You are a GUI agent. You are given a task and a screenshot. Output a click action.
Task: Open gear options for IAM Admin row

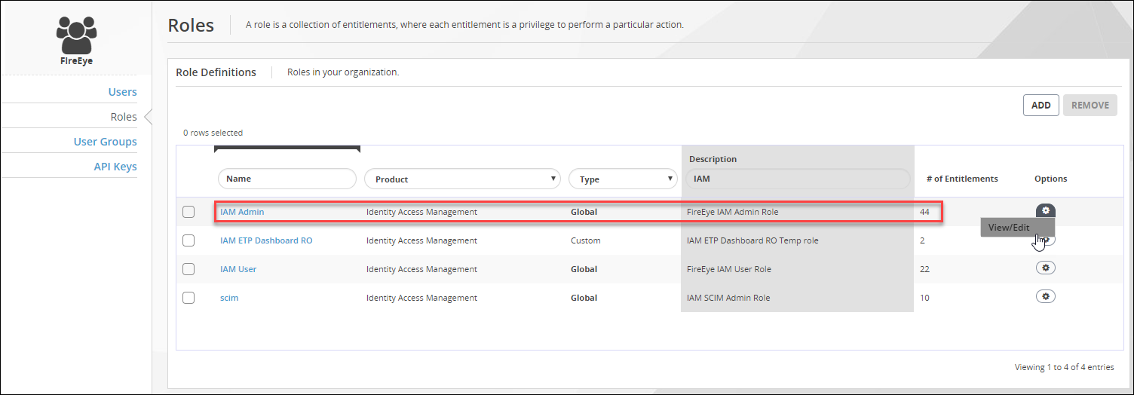coord(1046,210)
